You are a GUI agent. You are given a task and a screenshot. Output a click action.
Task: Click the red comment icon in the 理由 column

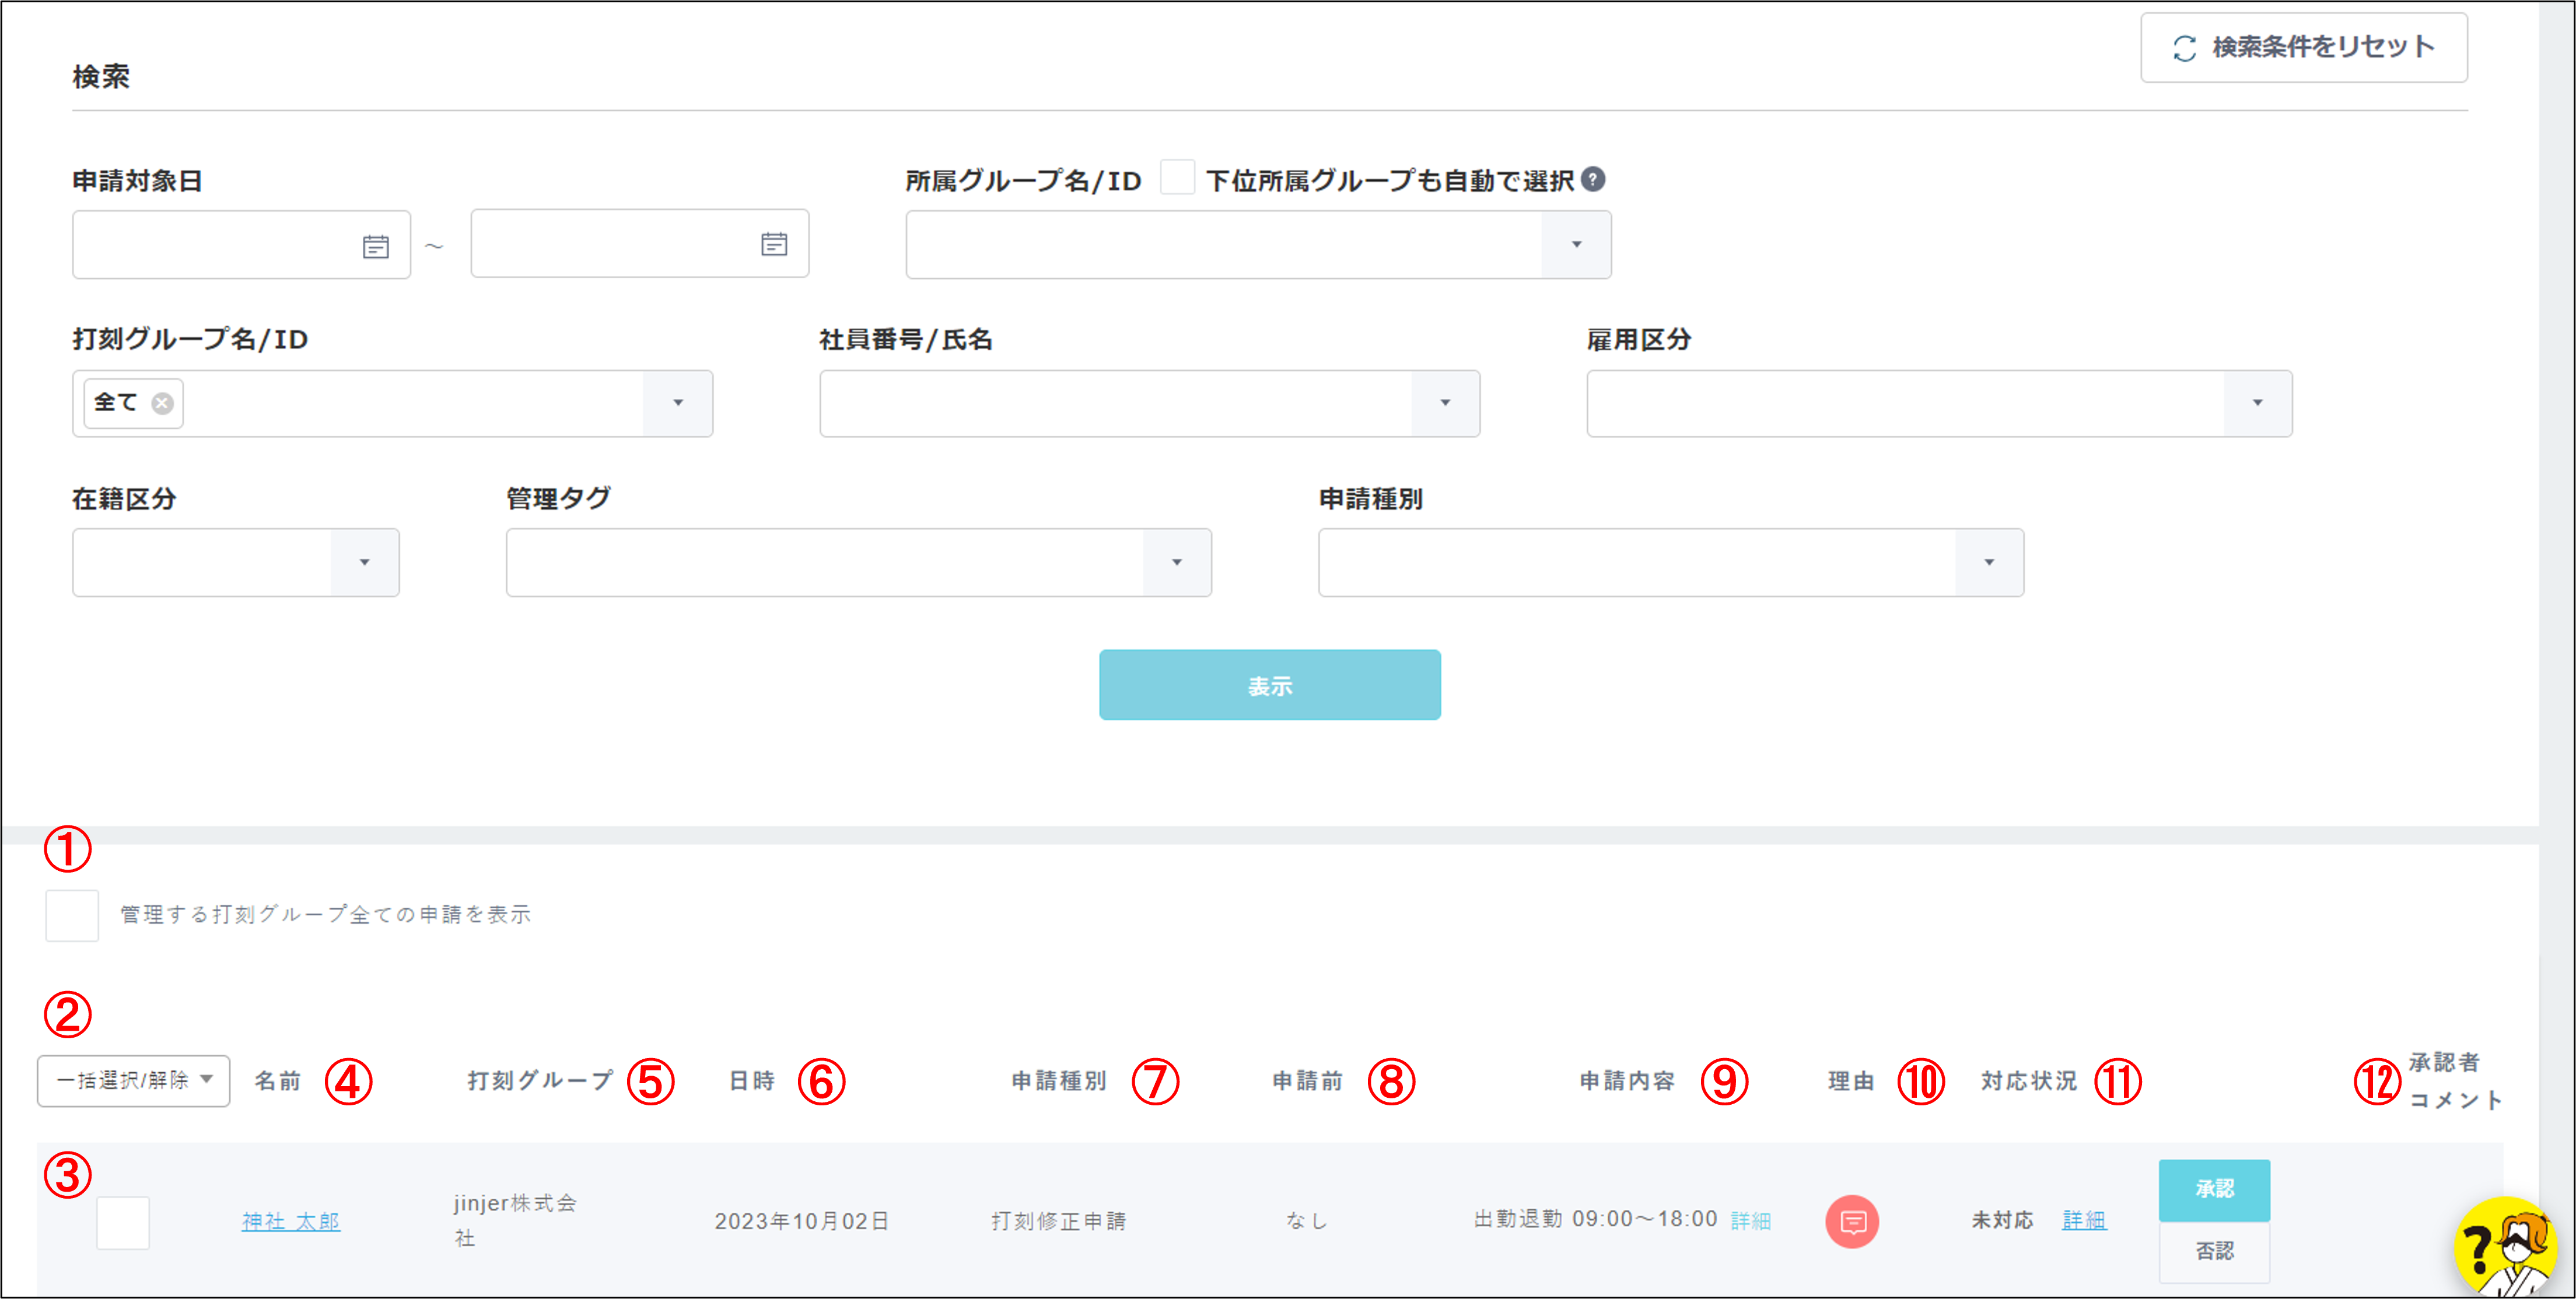tap(1851, 1221)
